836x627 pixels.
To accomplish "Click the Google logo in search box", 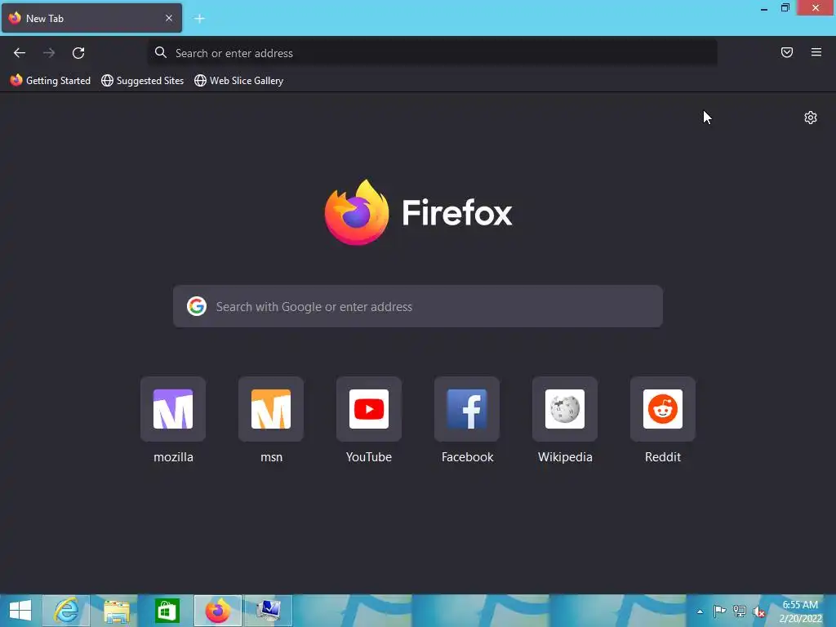I will (197, 306).
